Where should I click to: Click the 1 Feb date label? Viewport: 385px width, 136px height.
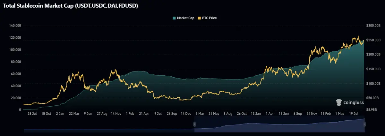tap(130, 113)
